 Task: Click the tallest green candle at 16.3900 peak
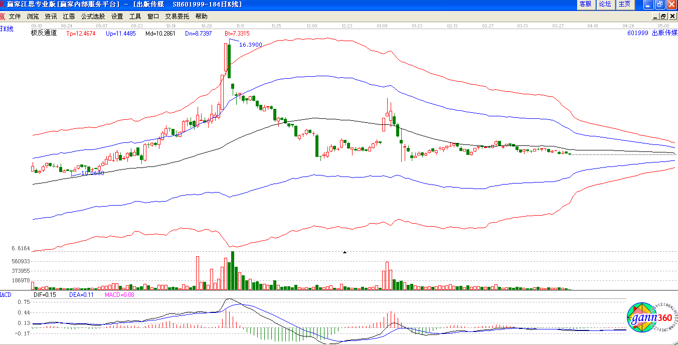(x=229, y=61)
